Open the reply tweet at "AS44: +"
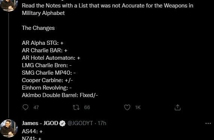This screenshot has width=214, height=140. (32, 131)
